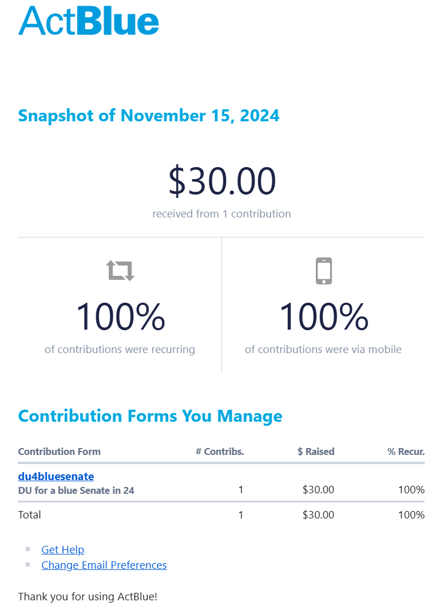Click the $30.00 total amount received
The width and height of the screenshot is (428, 606).
point(222,180)
